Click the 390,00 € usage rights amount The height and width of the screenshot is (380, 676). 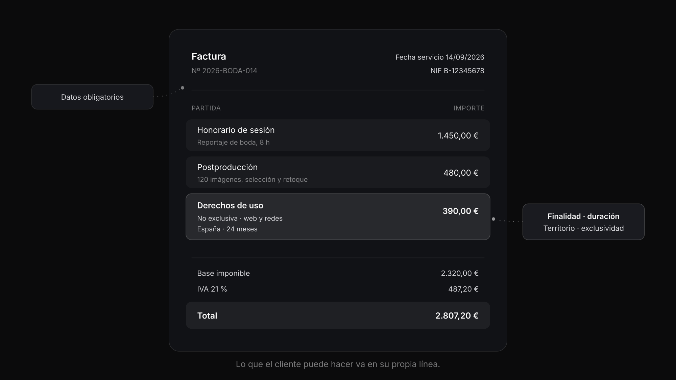(460, 211)
